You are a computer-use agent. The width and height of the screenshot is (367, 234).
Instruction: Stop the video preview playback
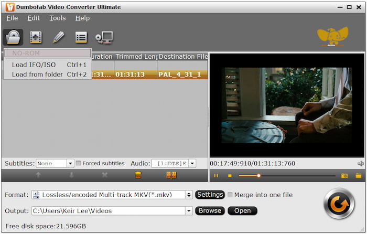230,176
